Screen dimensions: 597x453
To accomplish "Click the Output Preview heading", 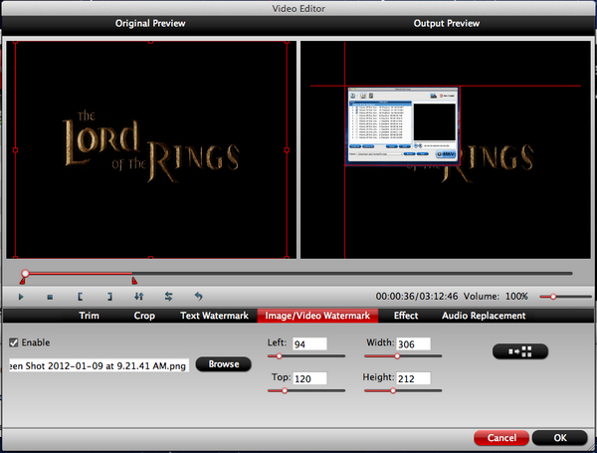I will 446,23.
